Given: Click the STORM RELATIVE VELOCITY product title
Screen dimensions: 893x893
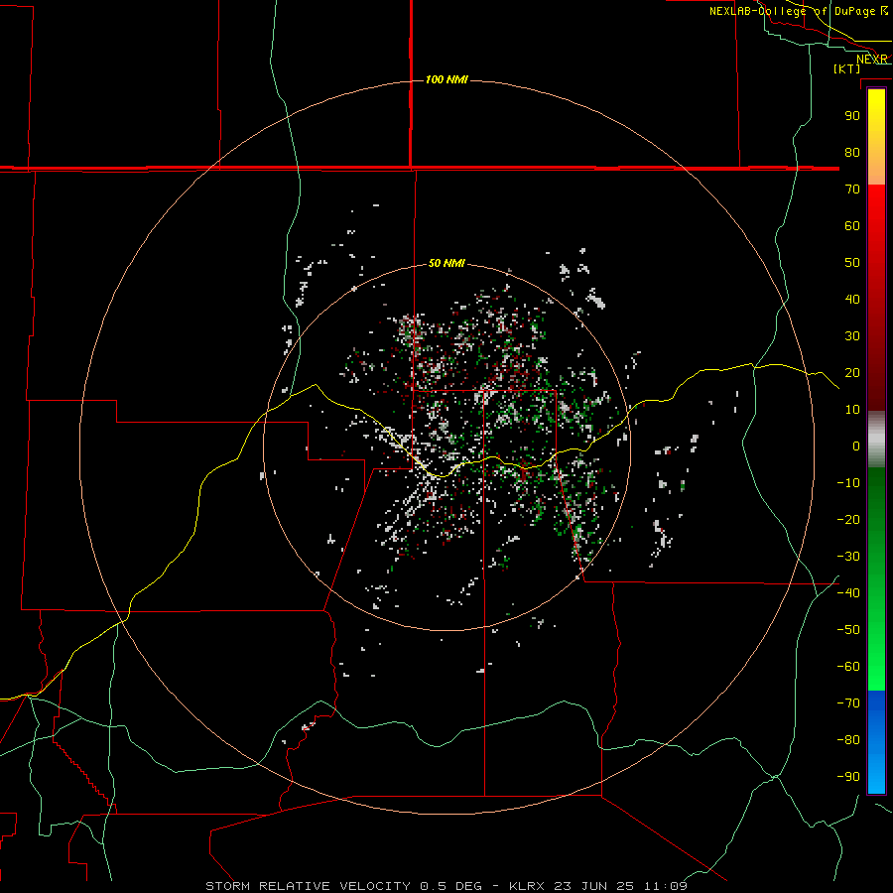Looking at the screenshot, I should point(308,886).
